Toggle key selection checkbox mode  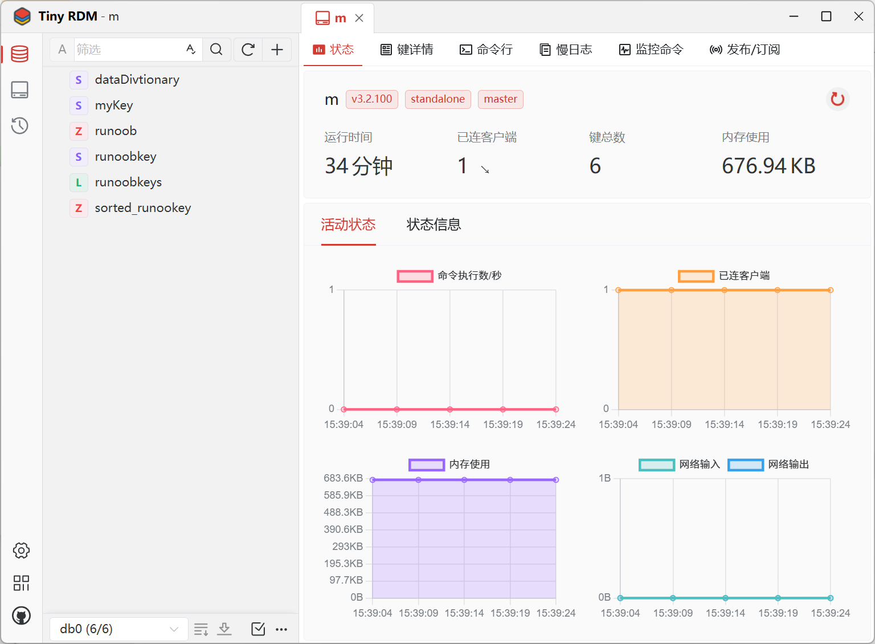[x=258, y=629]
